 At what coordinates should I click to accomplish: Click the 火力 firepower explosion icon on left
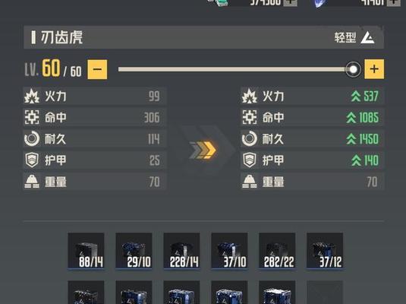[x=32, y=97]
